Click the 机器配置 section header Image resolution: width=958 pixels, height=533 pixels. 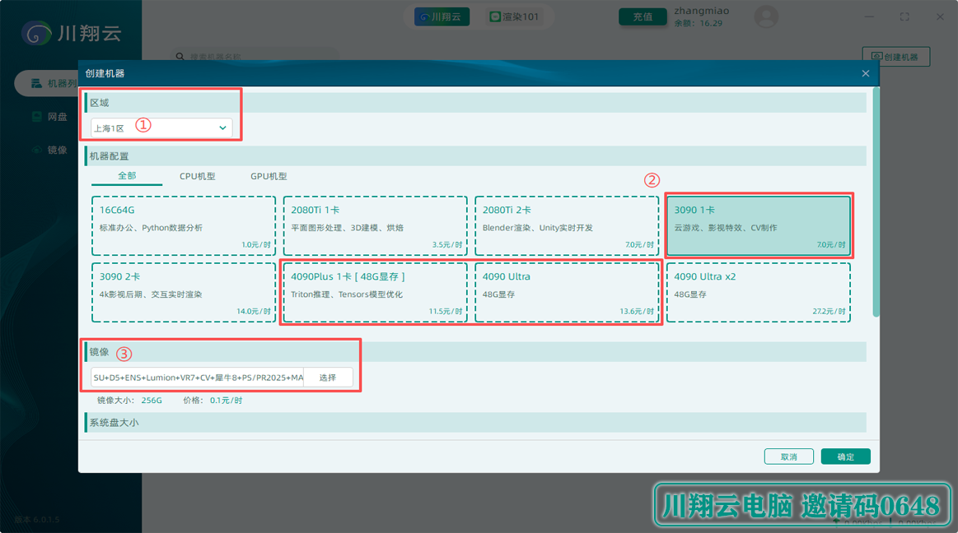click(x=475, y=156)
